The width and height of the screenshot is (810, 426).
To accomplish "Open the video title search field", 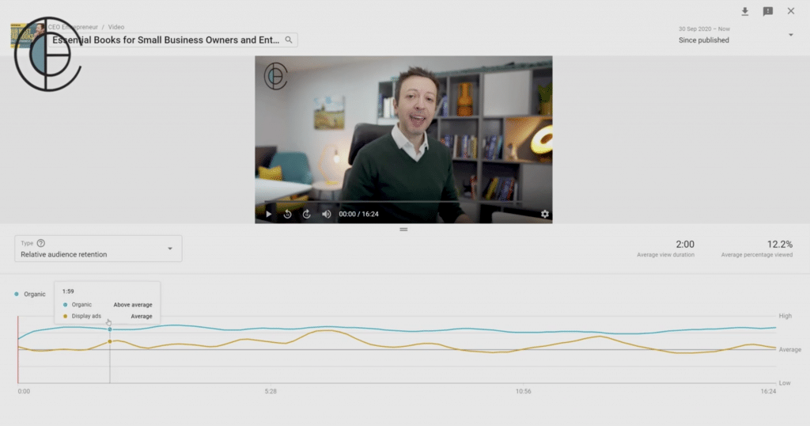I will coord(172,40).
